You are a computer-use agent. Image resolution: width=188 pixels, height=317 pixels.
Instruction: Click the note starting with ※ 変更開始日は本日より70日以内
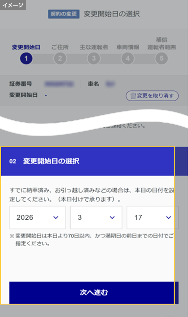click(91, 240)
